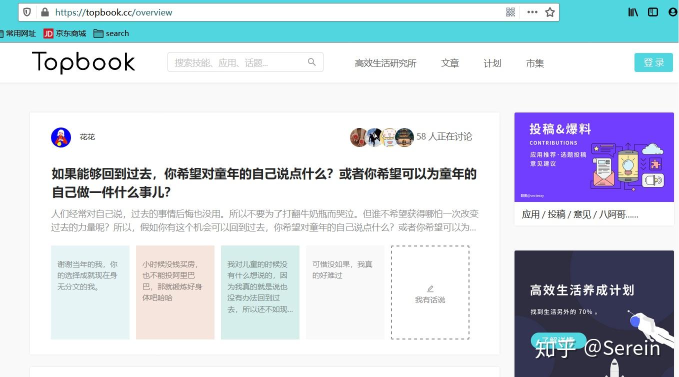Screen dimensions: 679x377
Task: Open the 常用网址 bookmark folder
Action: coord(19,33)
